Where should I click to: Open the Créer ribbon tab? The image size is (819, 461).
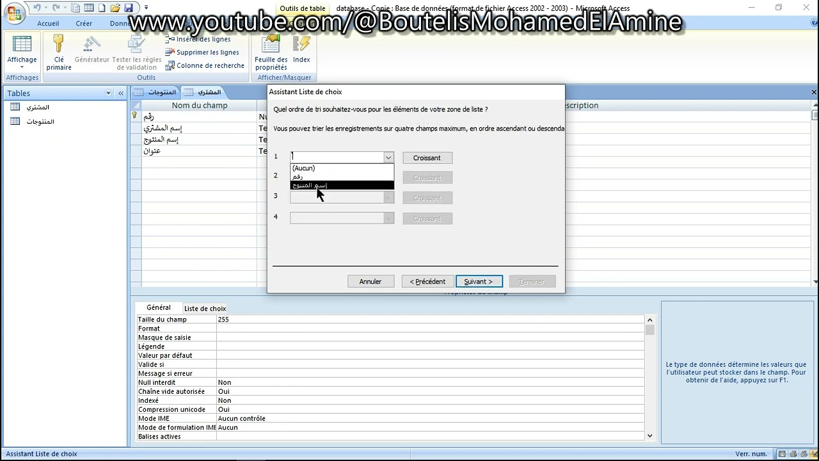pos(84,23)
